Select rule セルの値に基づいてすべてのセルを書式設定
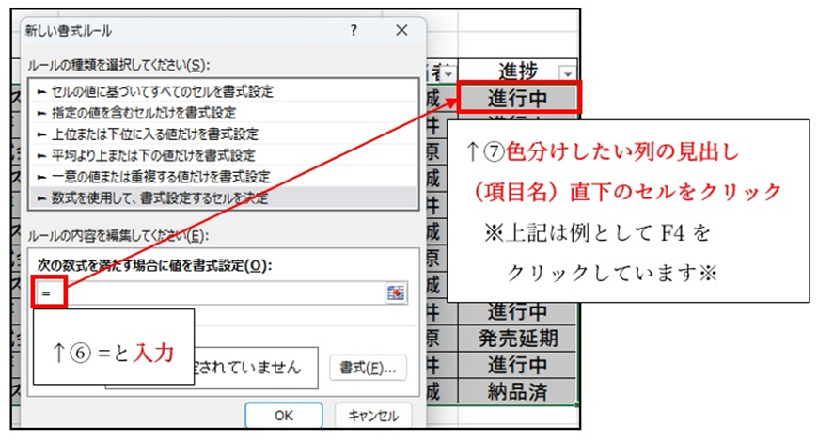833x442 pixels. click(162, 92)
